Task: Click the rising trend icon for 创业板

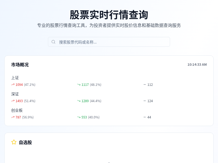Action: coord(13,117)
